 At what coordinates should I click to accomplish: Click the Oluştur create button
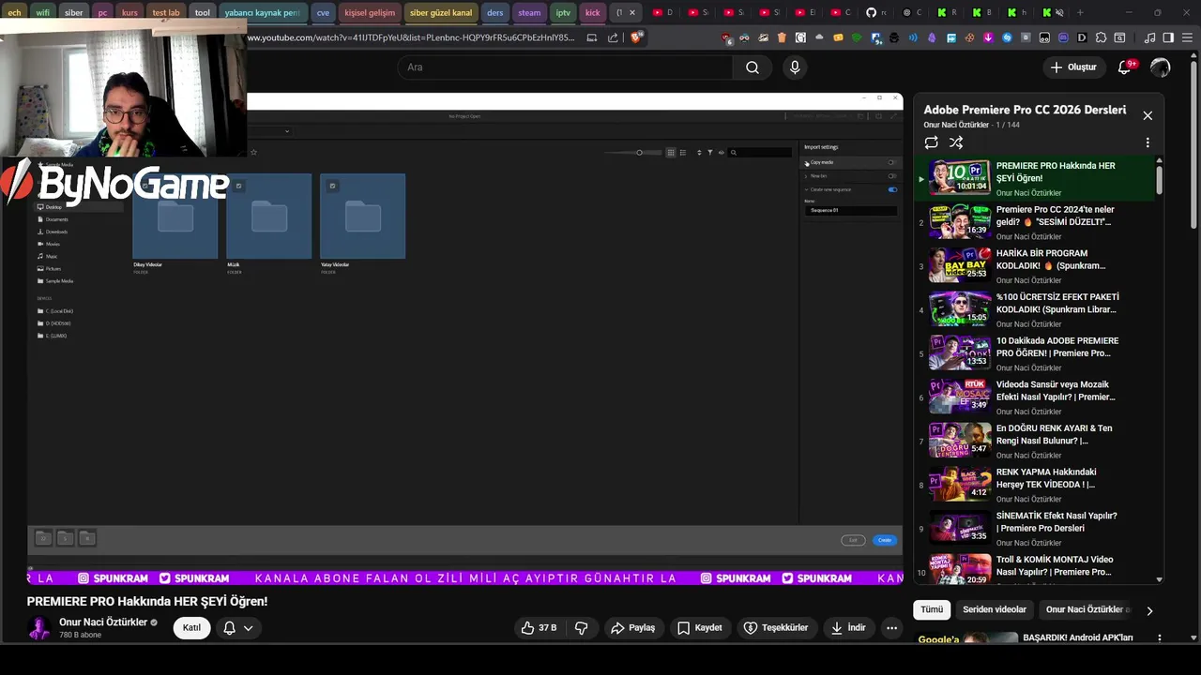pyautogui.click(x=1072, y=67)
